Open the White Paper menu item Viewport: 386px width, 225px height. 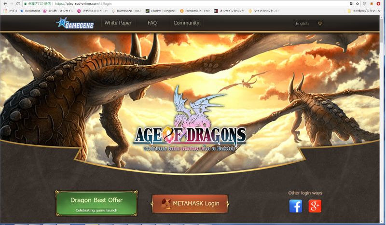(118, 23)
